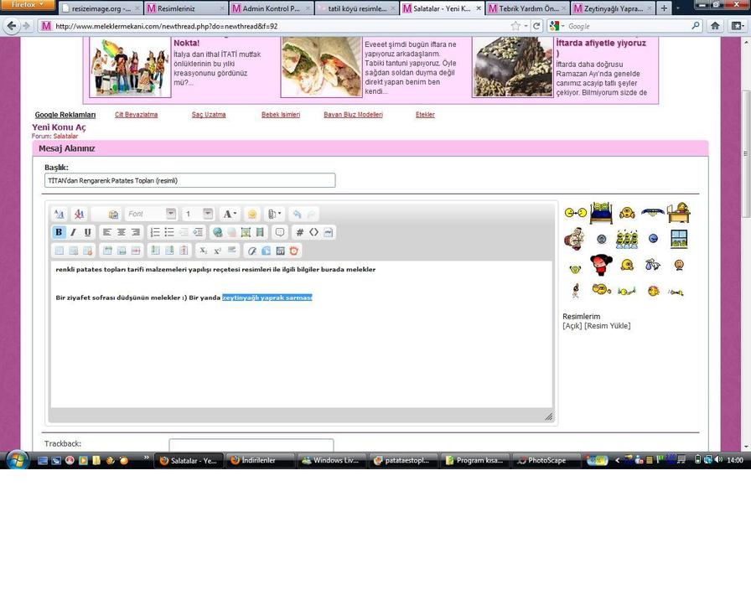The width and height of the screenshot is (751, 600).
Task: Toggle underline text formatting
Action: (87, 232)
